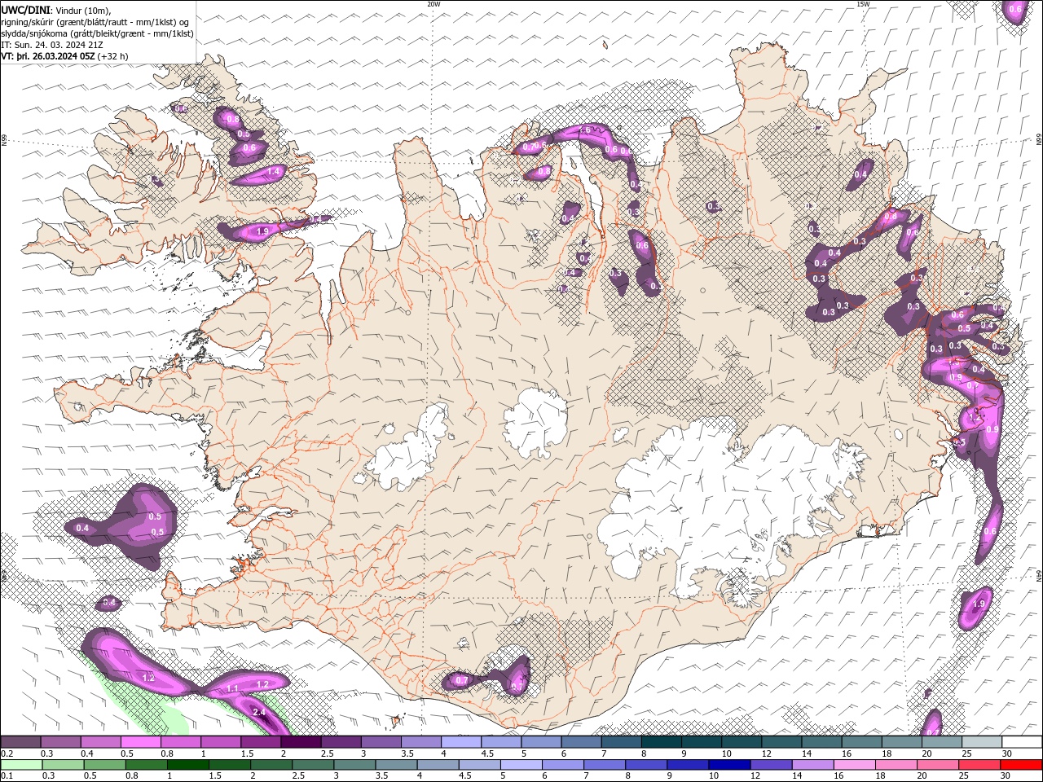Image resolution: width=1043 pixels, height=782 pixels.
Task: Select the 2 darkest purple swatch, top legend
Action: pyautogui.click(x=301, y=742)
